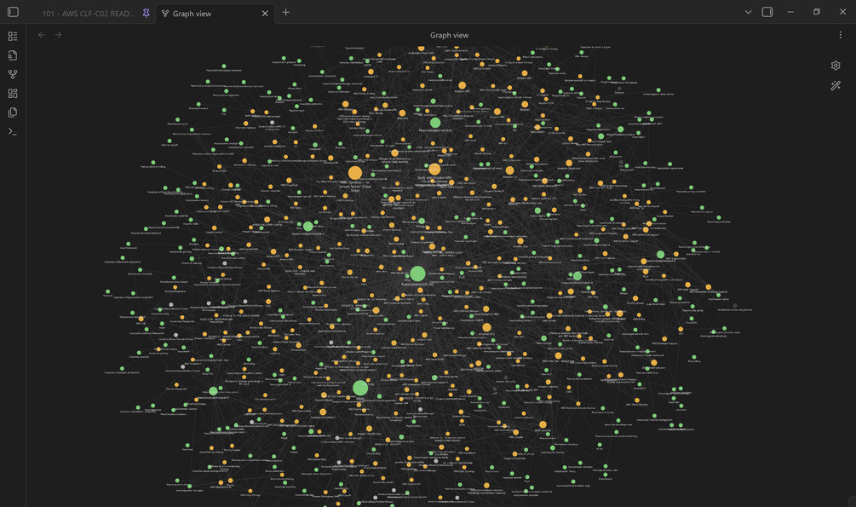The image size is (856, 507).
Task: Click the top list-layout ribbon icon
Action: coord(13,36)
